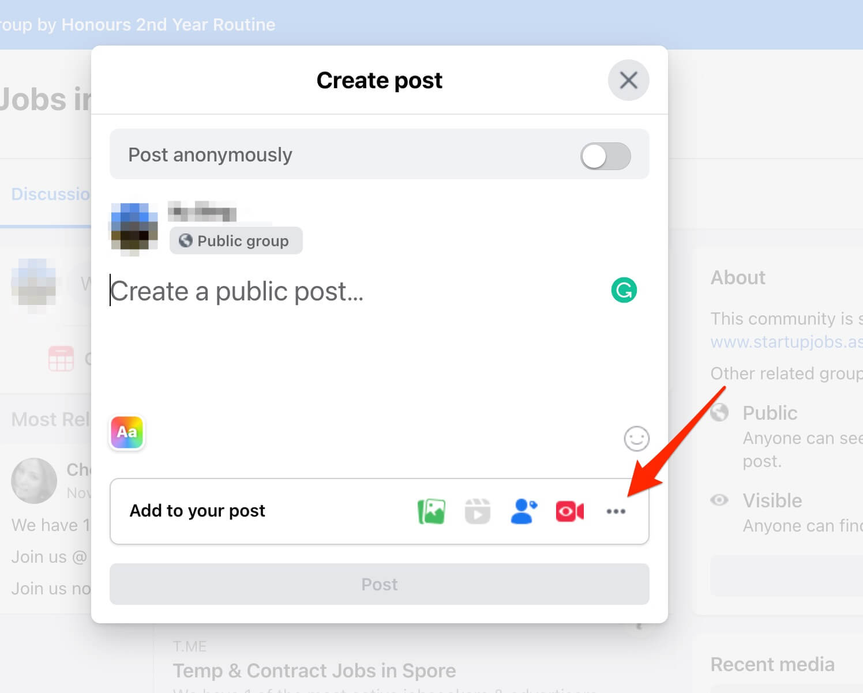Click the Reel icon in Add to your post
This screenshot has height=693, width=863.
[477, 511]
